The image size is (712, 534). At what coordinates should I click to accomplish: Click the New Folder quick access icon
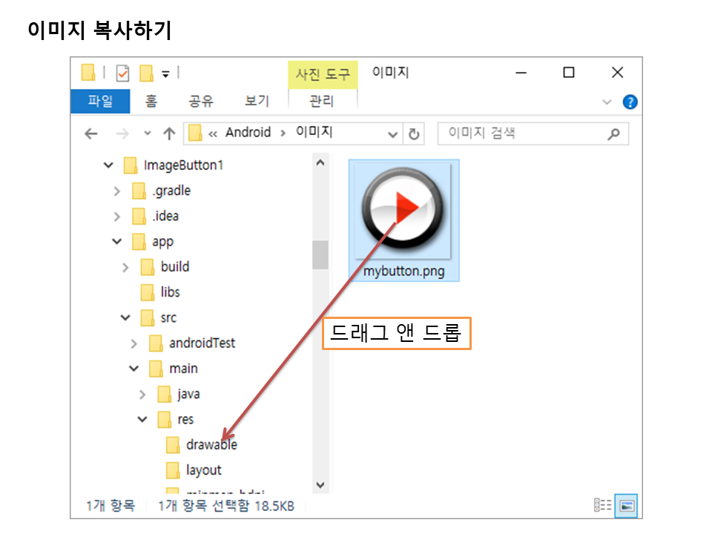(x=146, y=73)
